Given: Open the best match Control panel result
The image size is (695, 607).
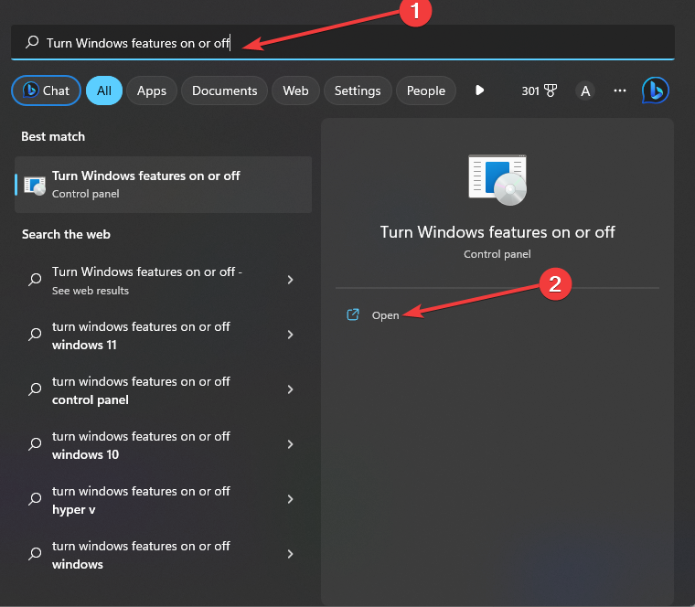Looking at the screenshot, I should [x=163, y=184].
